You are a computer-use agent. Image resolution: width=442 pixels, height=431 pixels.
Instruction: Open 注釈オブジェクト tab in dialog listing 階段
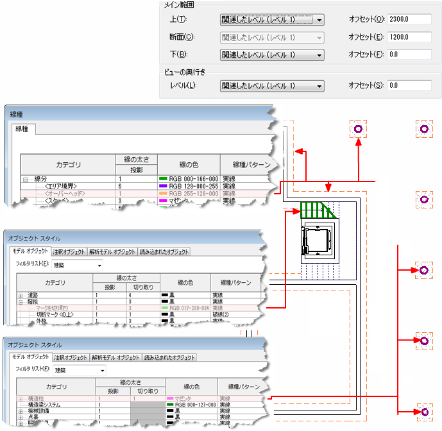[x=69, y=251]
